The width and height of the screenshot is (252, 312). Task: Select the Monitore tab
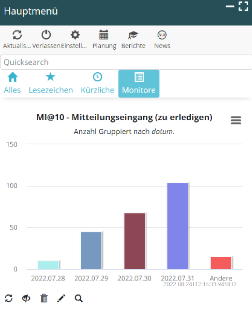(x=139, y=83)
